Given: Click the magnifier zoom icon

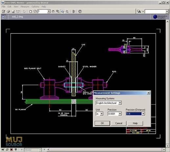Looking at the screenshot, I should point(67,11).
